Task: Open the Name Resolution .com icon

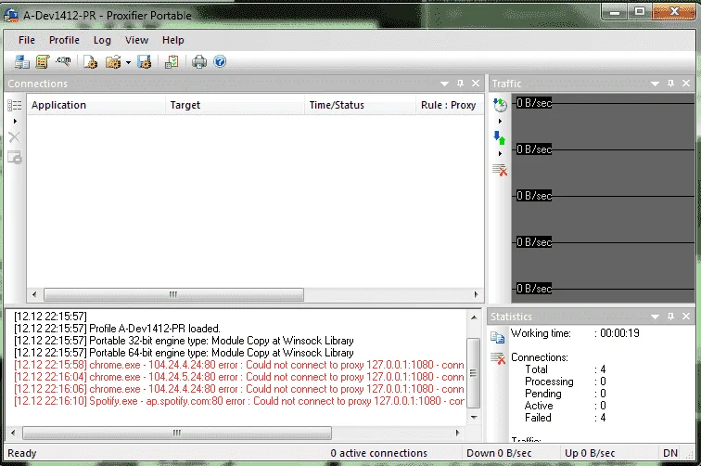Action: coord(63,61)
